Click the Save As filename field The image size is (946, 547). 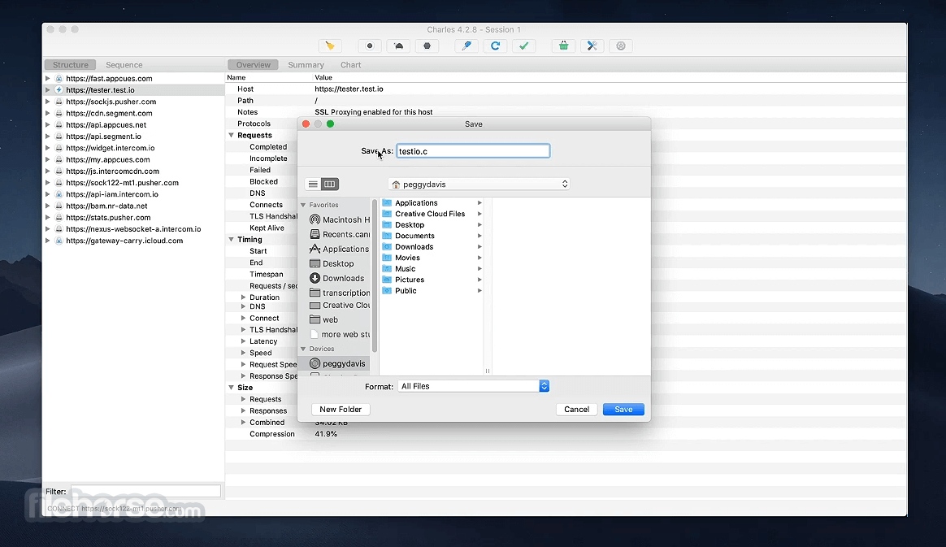point(473,151)
